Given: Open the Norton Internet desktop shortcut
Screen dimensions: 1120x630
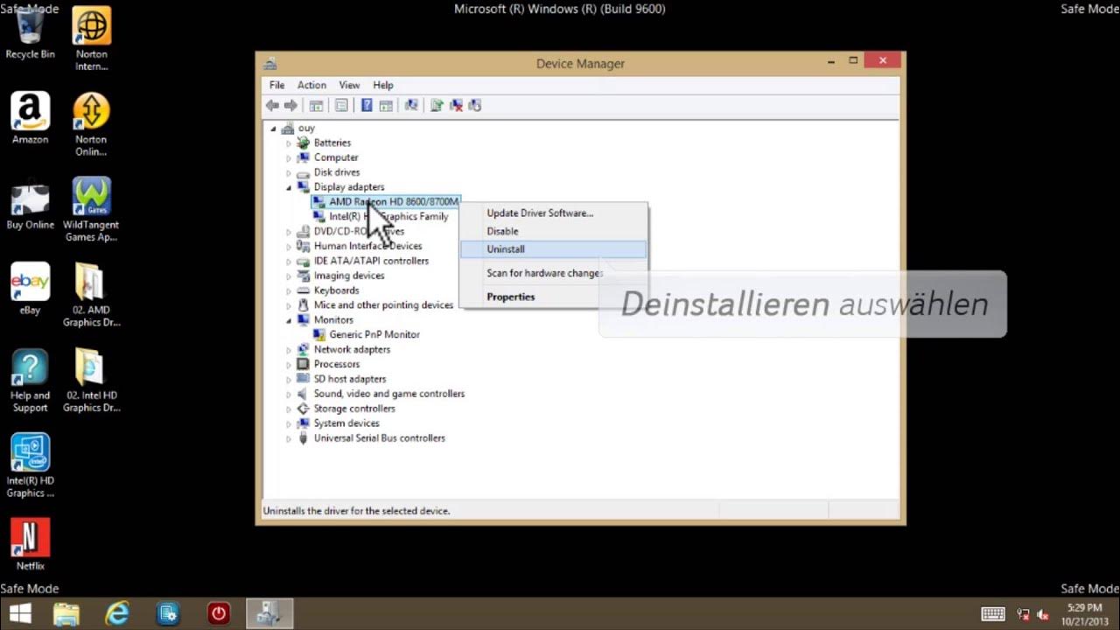Looking at the screenshot, I should coord(91,39).
